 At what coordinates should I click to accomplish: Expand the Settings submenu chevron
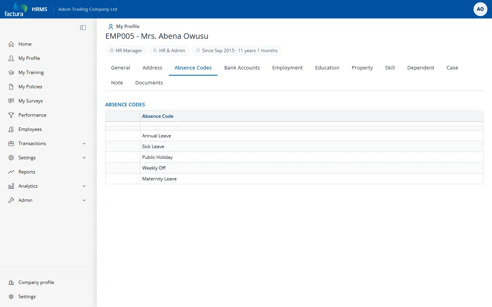click(x=84, y=158)
